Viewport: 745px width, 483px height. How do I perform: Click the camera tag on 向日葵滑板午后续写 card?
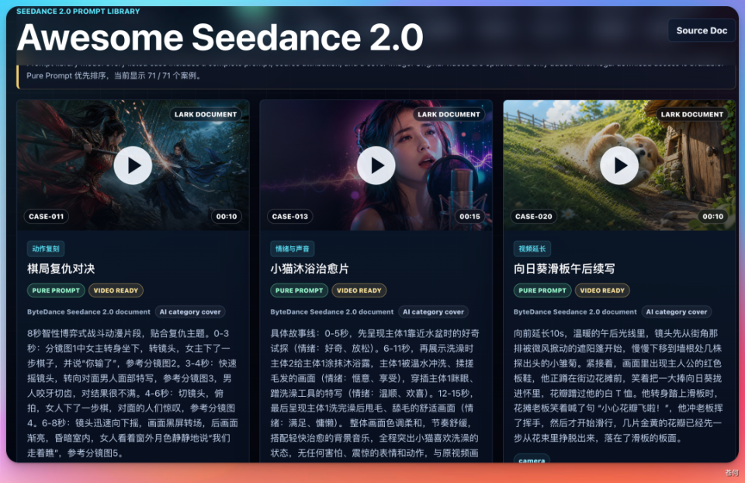click(x=532, y=459)
